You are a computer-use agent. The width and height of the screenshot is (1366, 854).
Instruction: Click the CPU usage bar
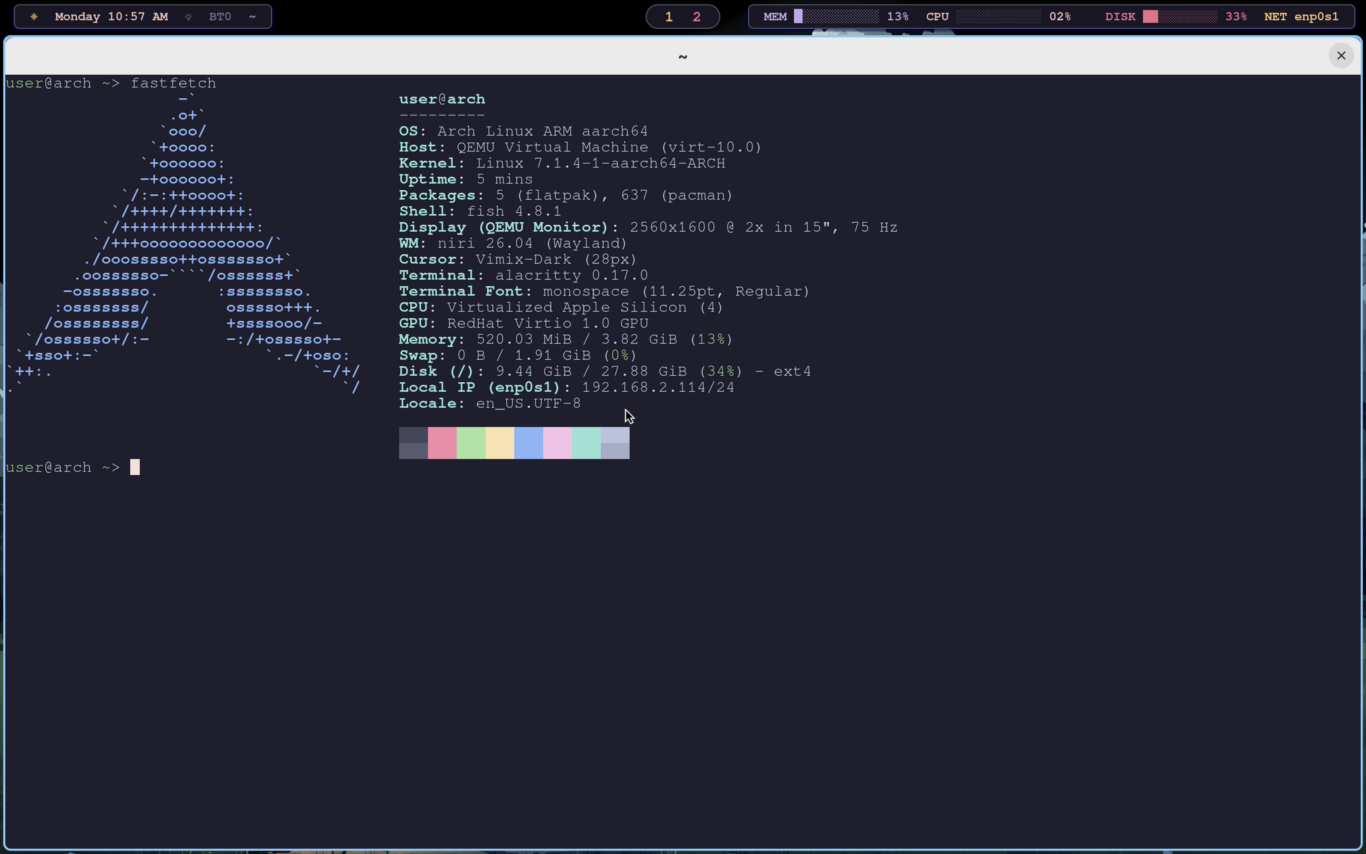[998, 17]
